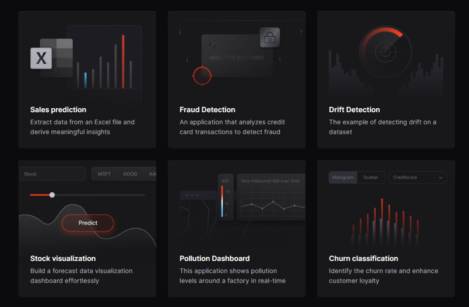Open the Creditscore dropdown
The width and height of the screenshot is (469, 307).
417,177
